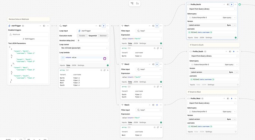Select Sequential execution mode
Screen dimensions: 255x140
93,36
